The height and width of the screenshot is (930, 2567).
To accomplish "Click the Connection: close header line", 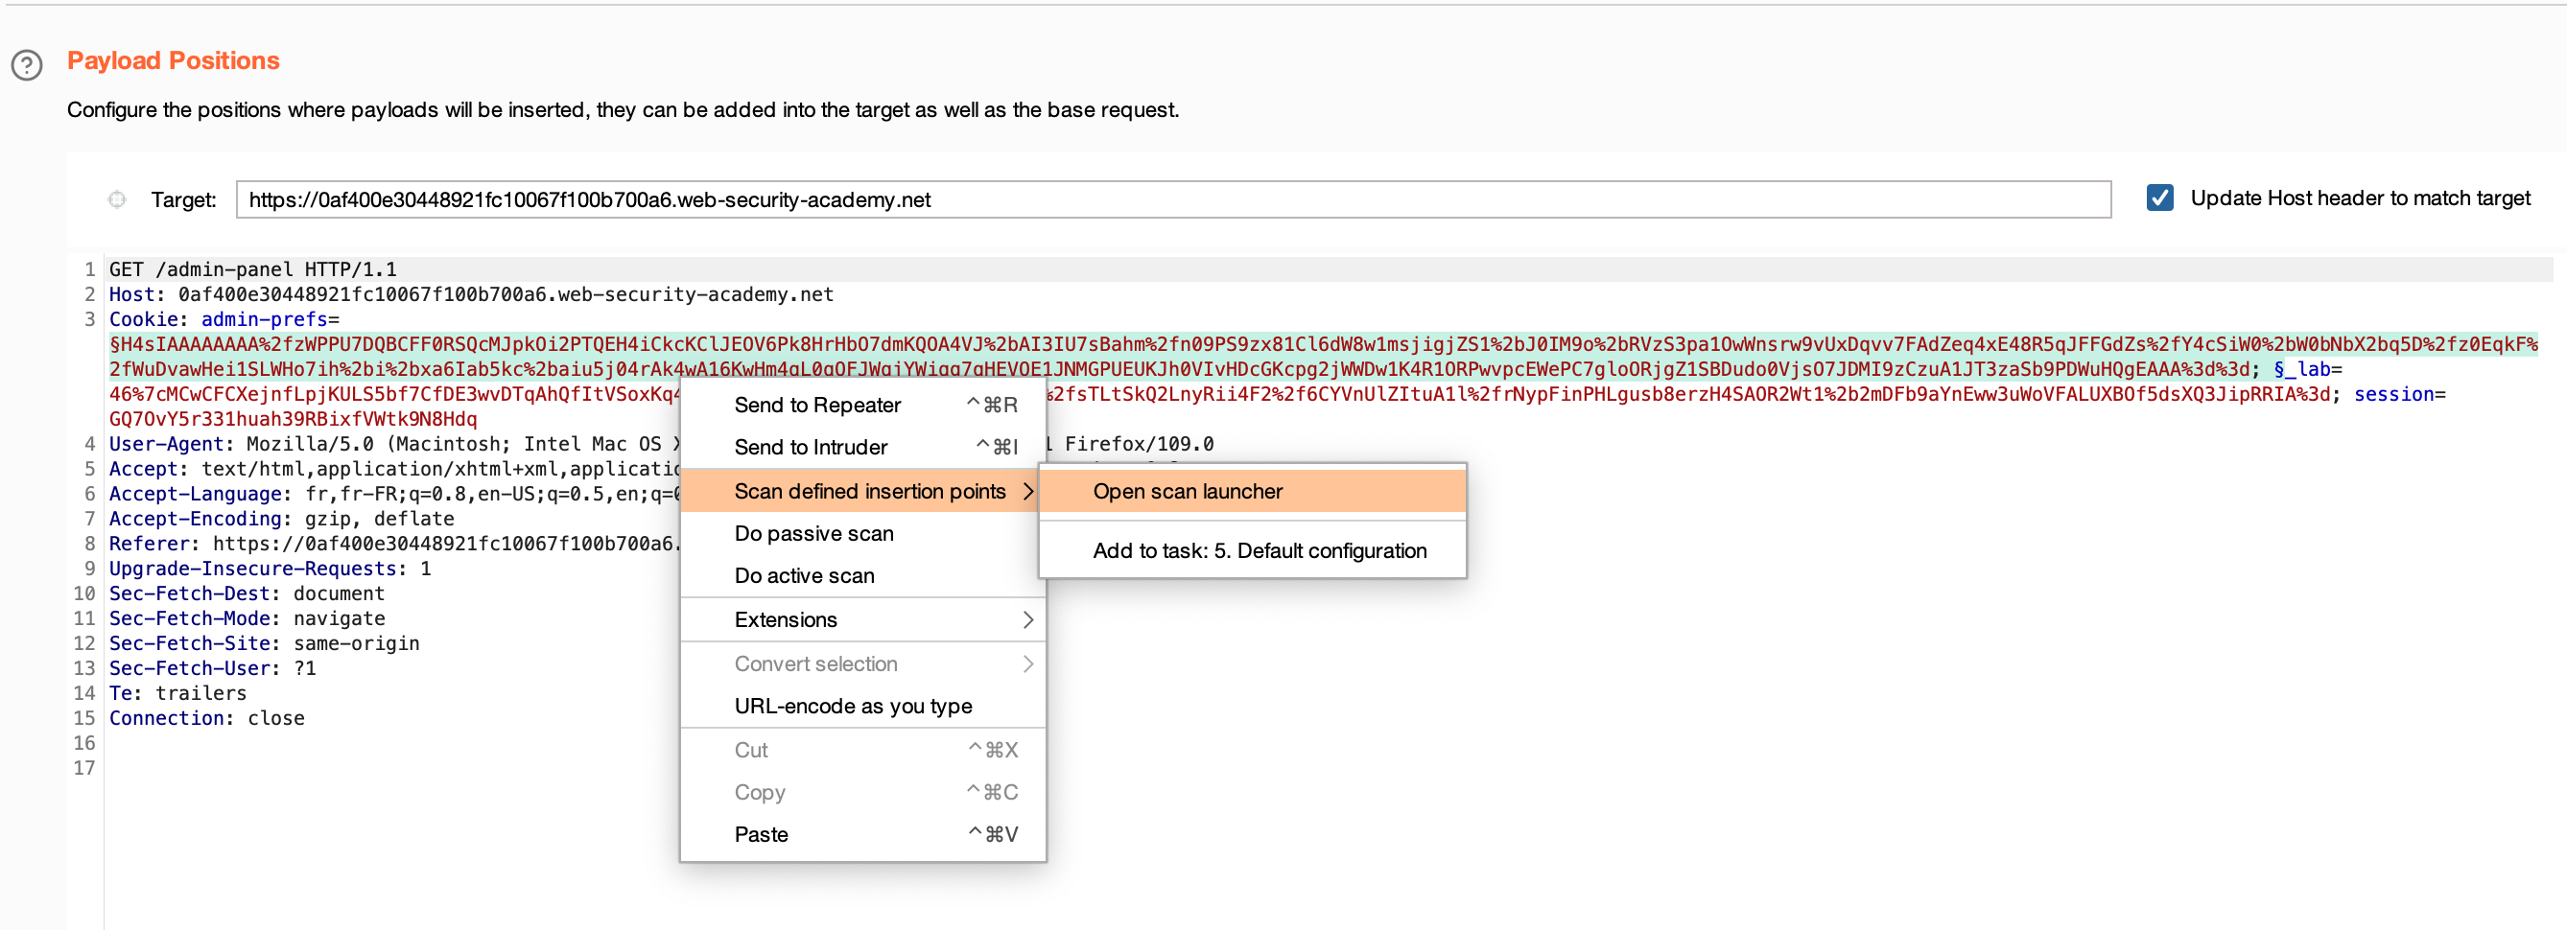I will coord(206,718).
